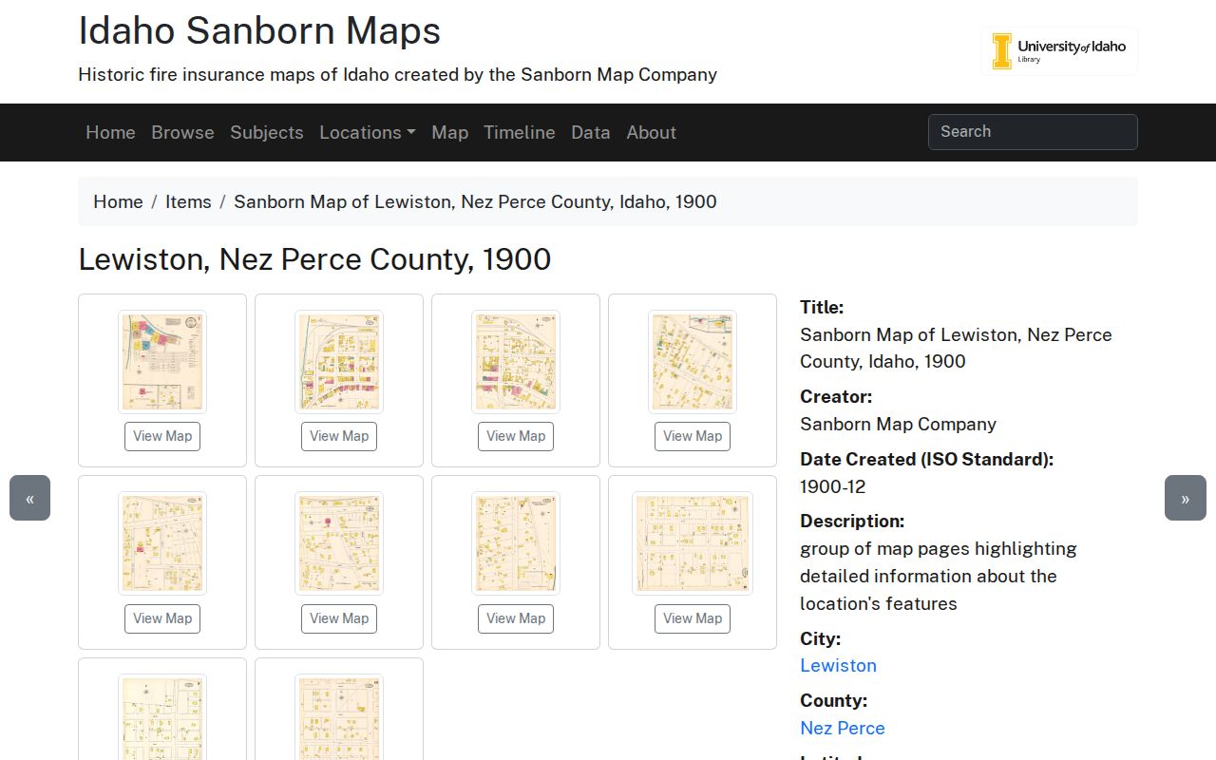Click View Map under the fourth top-row map
The width and height of the screenshot is (1216, 760).
(693, 436)
